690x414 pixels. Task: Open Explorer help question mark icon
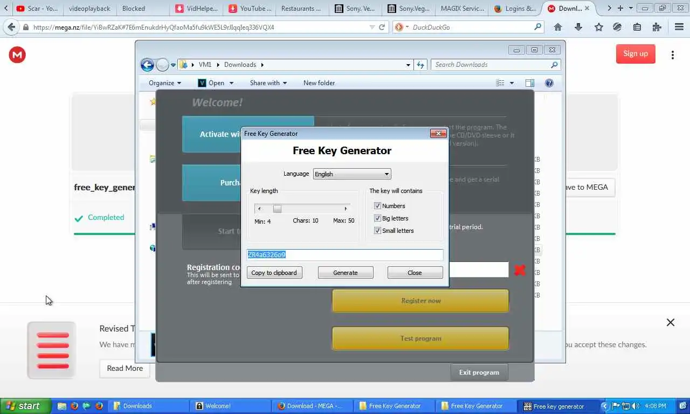click(x=549, y=83)
